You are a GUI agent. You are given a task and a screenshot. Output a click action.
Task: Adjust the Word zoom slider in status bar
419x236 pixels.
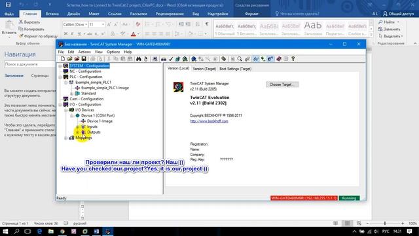pyautogui.click(x=385, y=223)
